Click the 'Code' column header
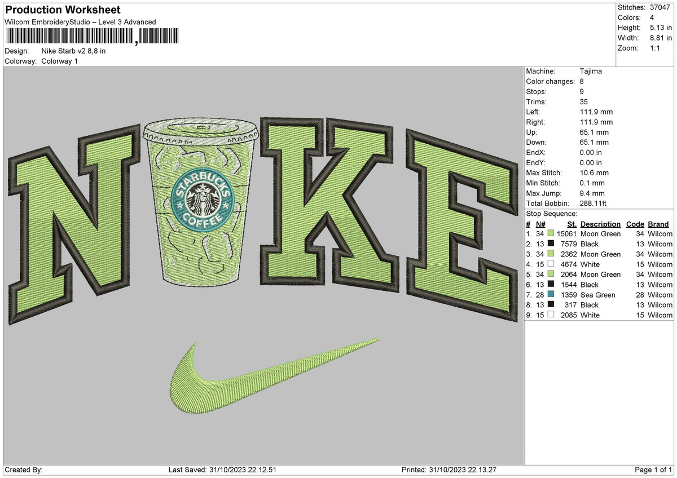Screen dimensions: 677x478 tap(635, 224)
